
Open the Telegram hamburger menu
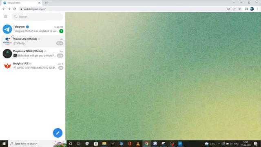tap(5, 17)
